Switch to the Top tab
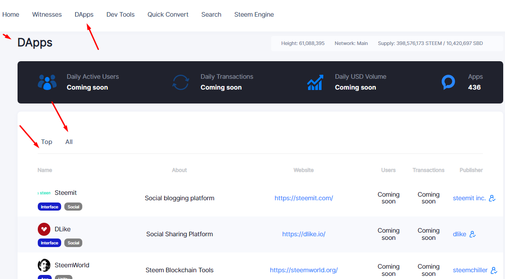This screenshot has height=279, width=505. click(x=47, y=142)
